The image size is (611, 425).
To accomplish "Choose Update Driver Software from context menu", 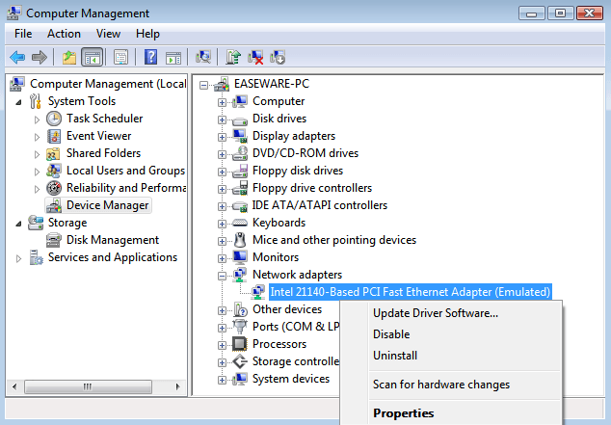I will coord(435,313).
